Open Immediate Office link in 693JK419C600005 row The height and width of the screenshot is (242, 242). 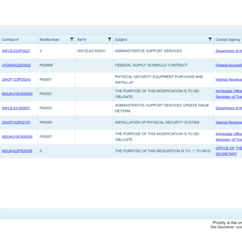(229, 94)
